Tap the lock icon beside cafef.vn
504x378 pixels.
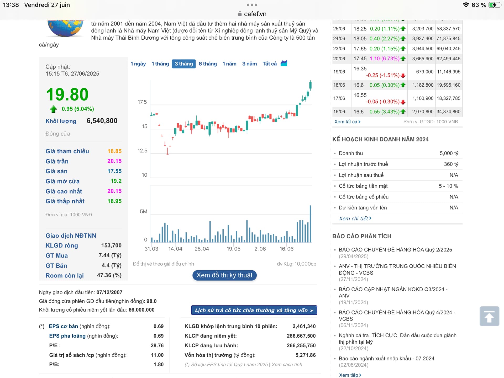click(240, 14)
